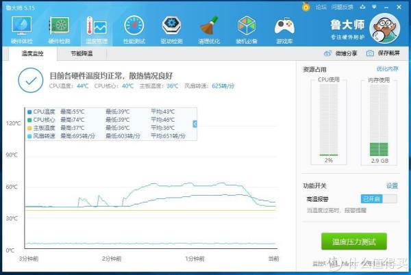
Task: Click the camera screenshot icon
Action: [x=370, y=53]
